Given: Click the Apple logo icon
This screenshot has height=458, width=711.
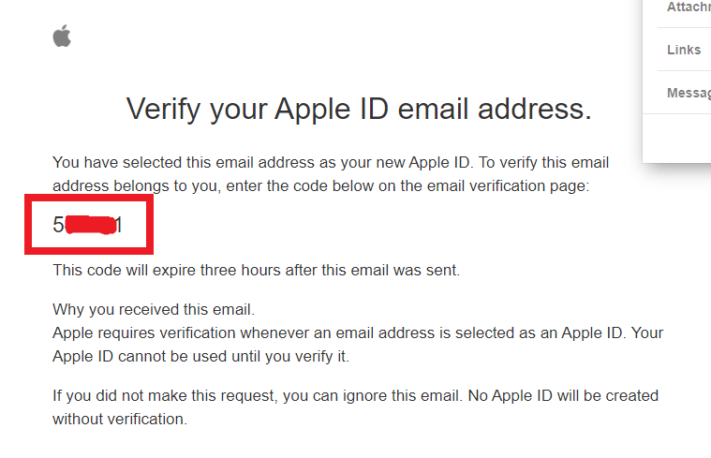Looking at the screenshot, I should coord(62,37).
